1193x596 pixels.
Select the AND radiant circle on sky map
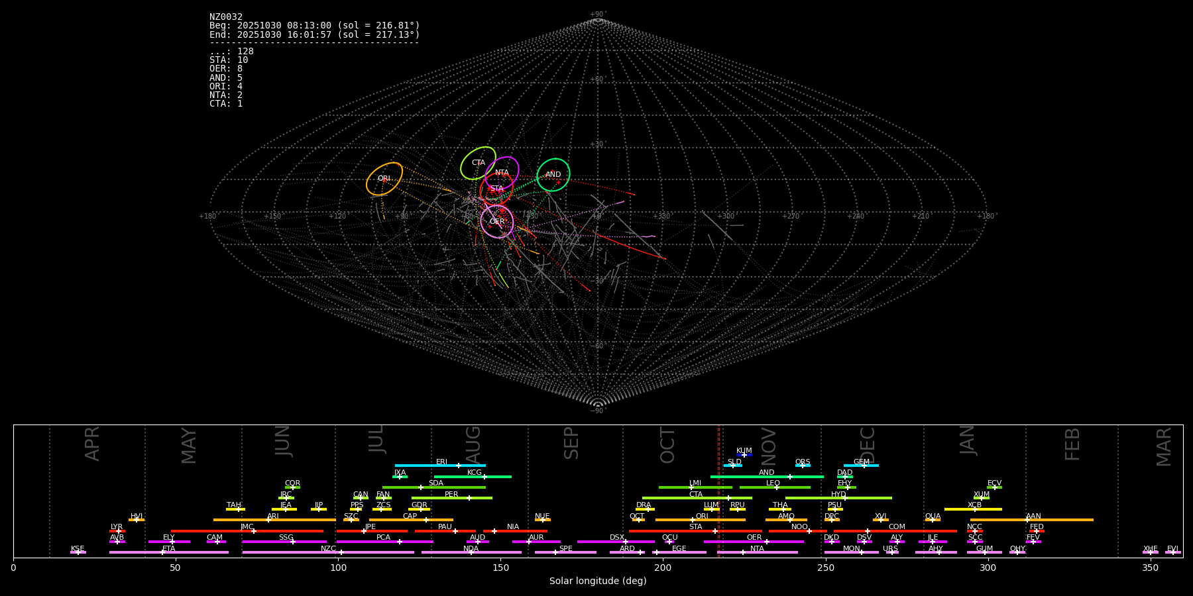553,175
